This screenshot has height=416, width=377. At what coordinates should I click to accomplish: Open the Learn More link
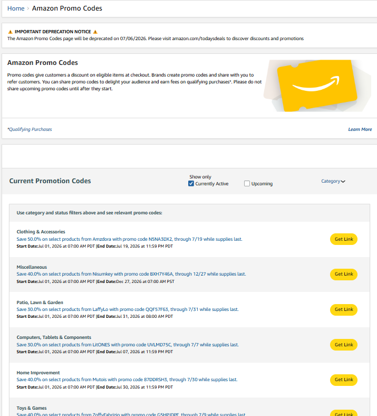pos(360,129)
